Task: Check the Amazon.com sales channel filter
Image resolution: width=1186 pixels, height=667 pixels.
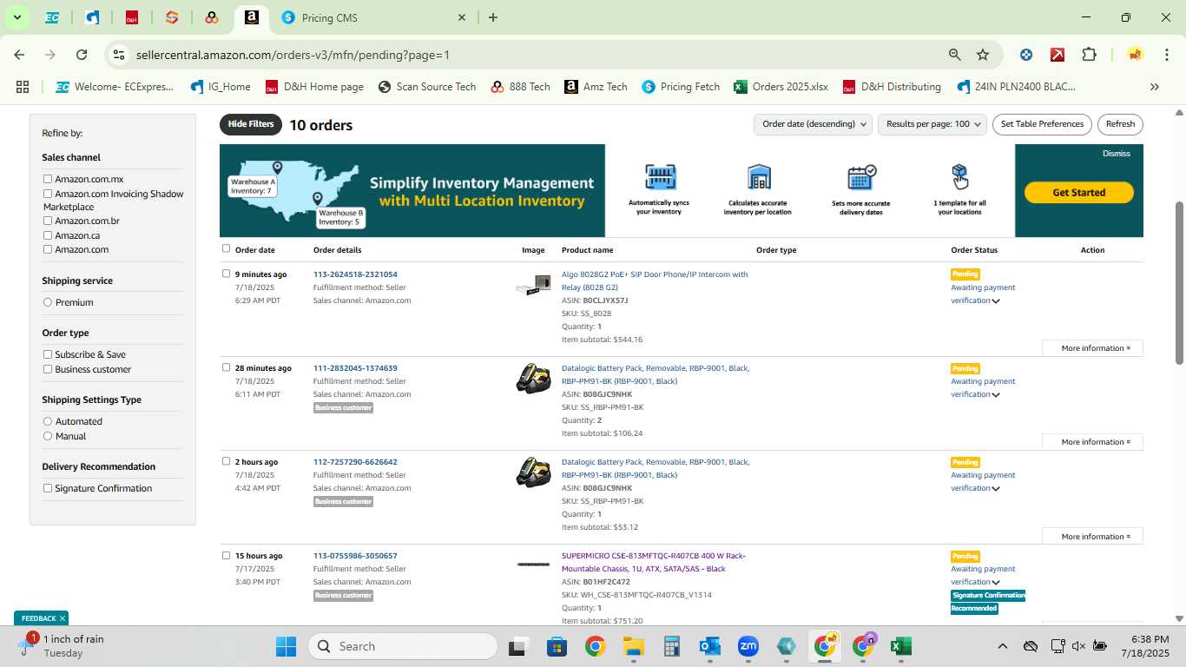Action: [48, 249]
